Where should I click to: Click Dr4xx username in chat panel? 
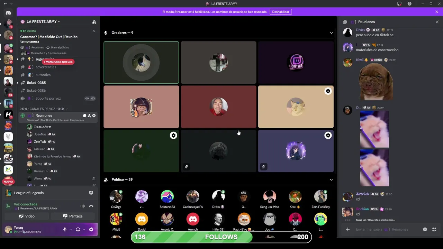click(x=363, y=30)
